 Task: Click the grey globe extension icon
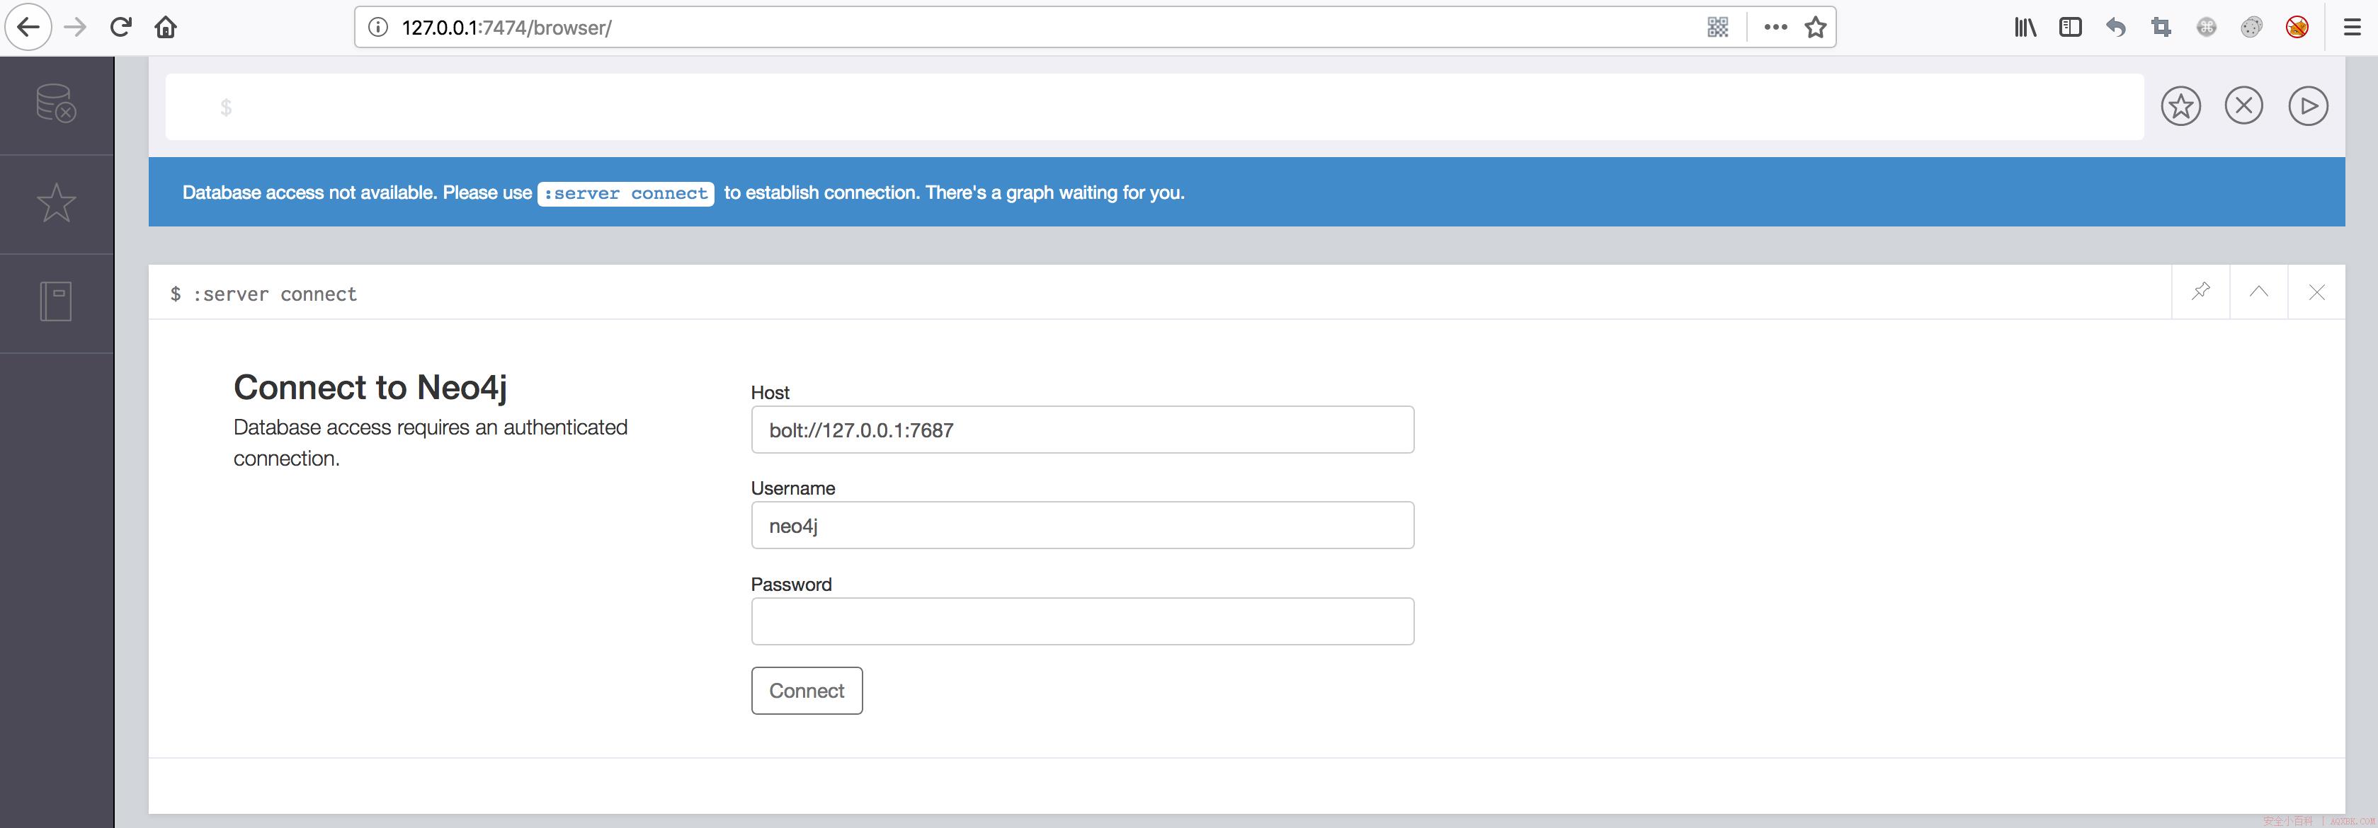tap(2207, 28)
